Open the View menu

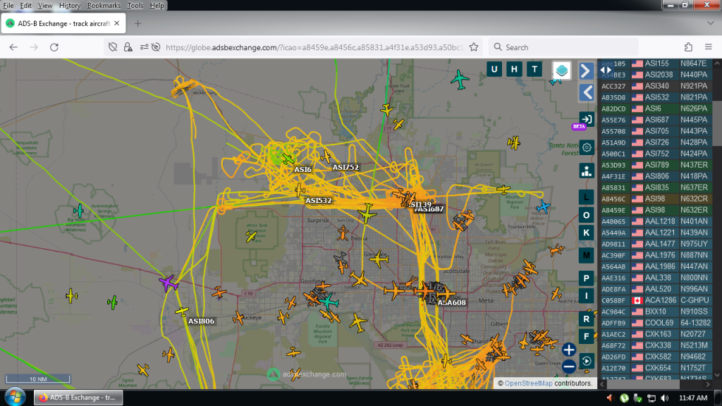(x=45, y=6)
